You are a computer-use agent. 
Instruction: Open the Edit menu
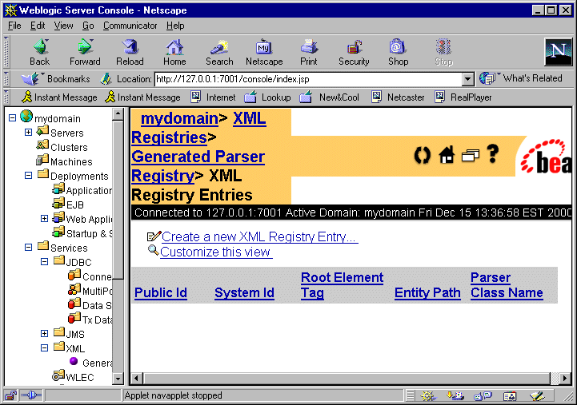click(x=38, y=26)
